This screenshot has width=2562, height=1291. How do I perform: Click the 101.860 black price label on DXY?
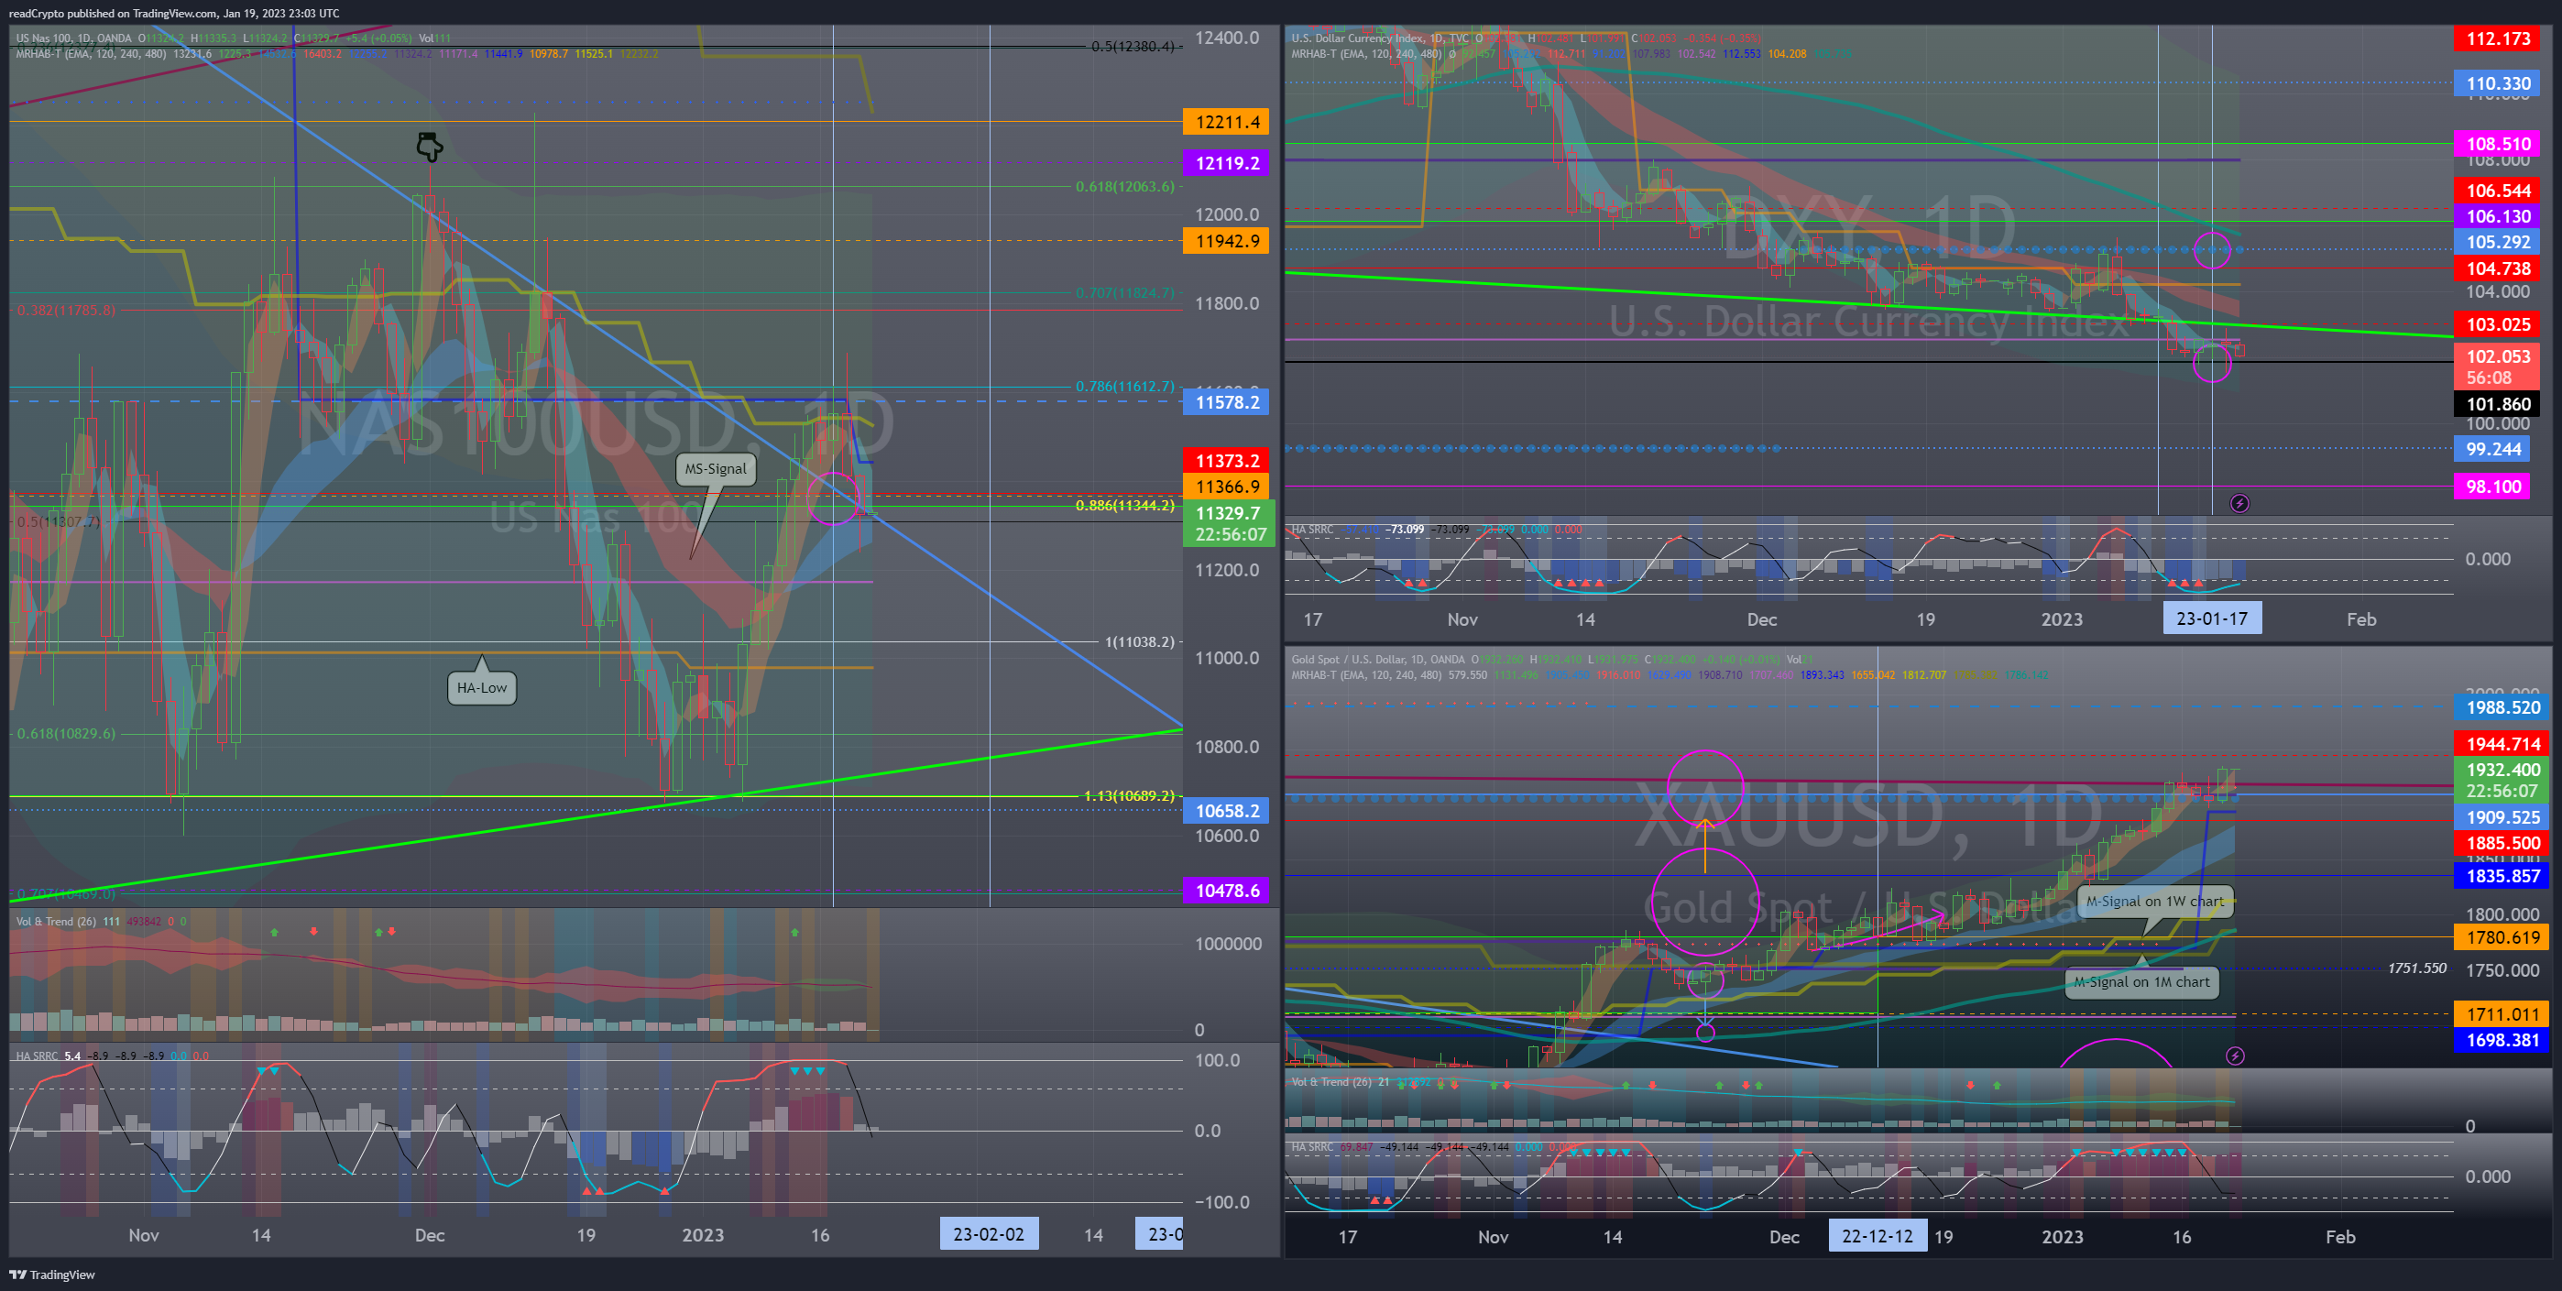2497,404
